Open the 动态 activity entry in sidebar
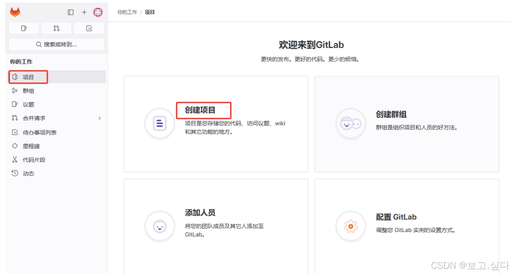Screen dimensions: 511x274 click(27, 174)
